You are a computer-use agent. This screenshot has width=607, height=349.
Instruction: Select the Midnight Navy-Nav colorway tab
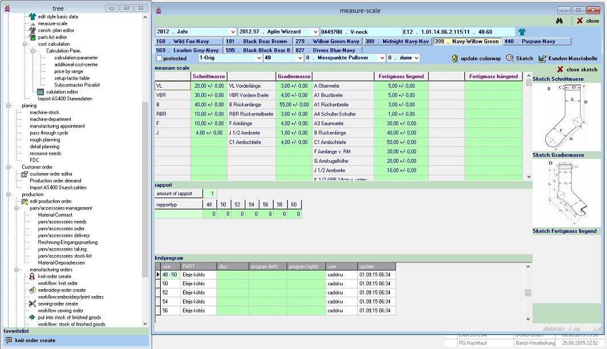397,42
